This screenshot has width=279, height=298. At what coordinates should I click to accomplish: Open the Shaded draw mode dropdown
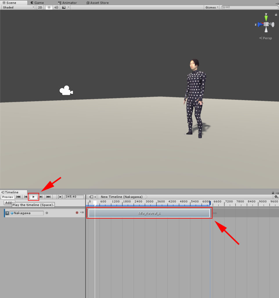point(17,7)
